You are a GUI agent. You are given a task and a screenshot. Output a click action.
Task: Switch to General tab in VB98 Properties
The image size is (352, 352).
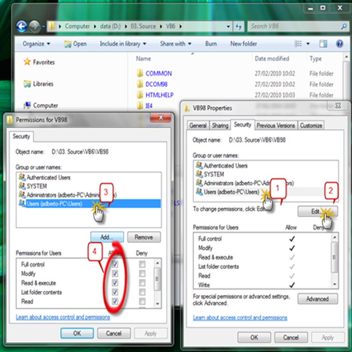(198, 125)
